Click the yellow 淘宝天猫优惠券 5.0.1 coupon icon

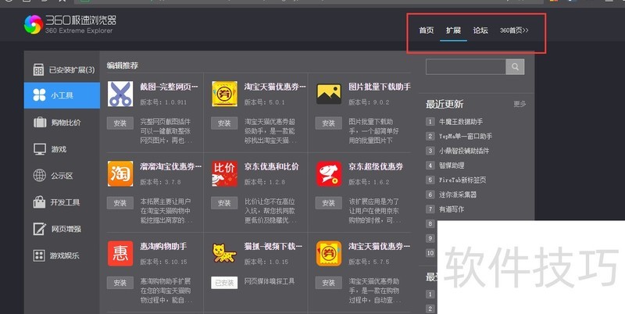224,94
